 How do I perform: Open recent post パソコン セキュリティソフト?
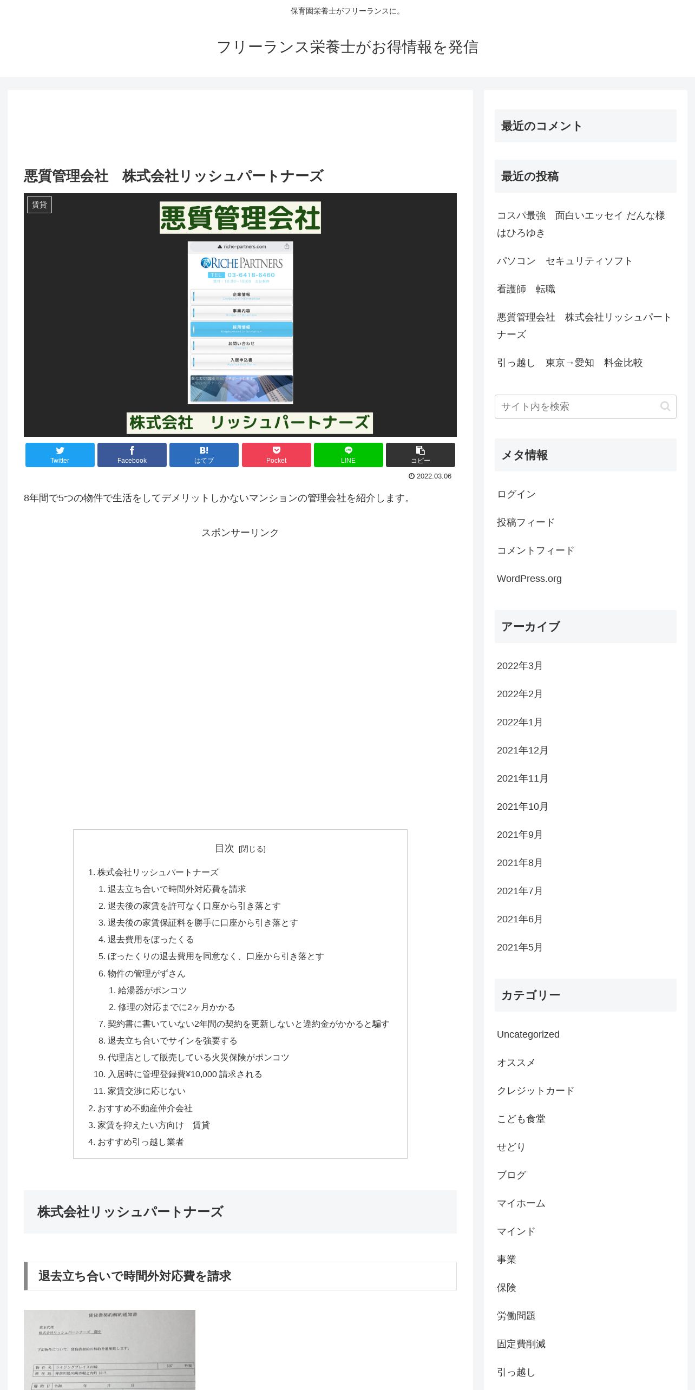tap(565, 261)
